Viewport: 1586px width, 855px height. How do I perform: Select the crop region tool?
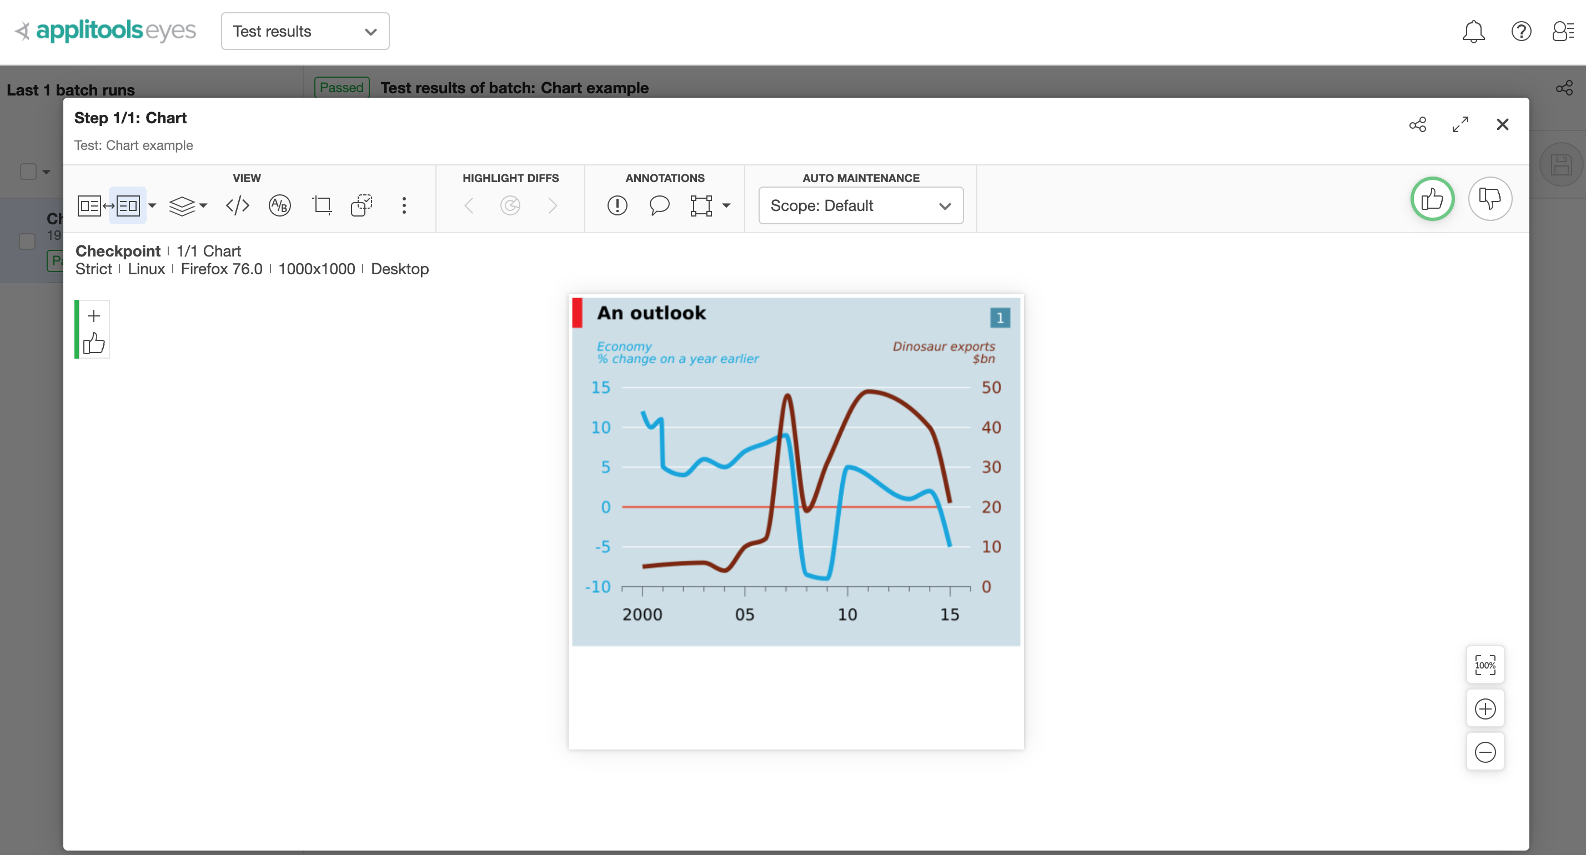coord(322,205)
